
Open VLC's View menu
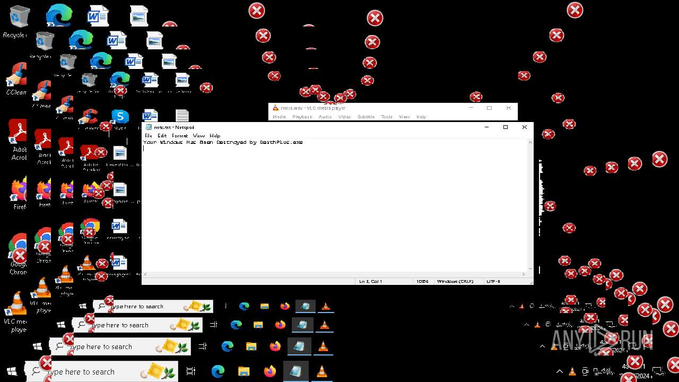coord(404,117)
